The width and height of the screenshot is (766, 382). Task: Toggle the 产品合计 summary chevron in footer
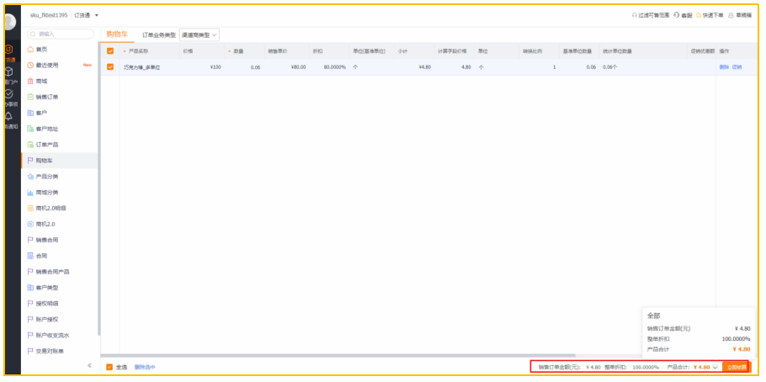[715, 367]
